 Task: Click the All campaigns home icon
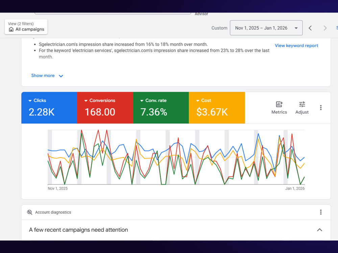(x=11, y=29)
